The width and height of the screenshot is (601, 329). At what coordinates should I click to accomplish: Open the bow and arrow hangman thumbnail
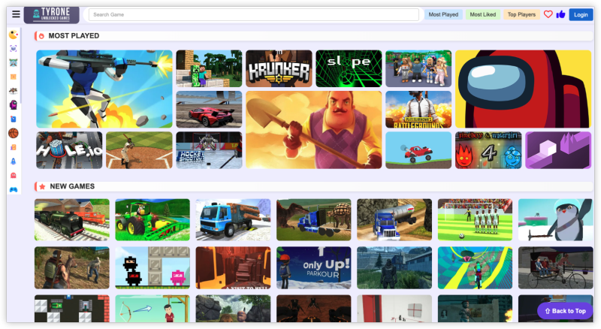point(153,309)
